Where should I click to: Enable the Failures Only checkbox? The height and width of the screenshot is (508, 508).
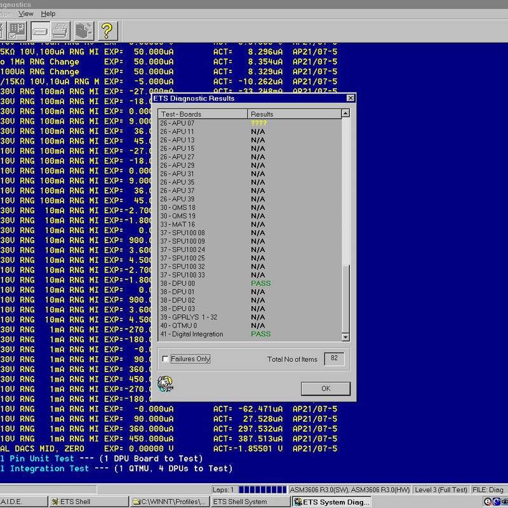click(x=166, y=359)
